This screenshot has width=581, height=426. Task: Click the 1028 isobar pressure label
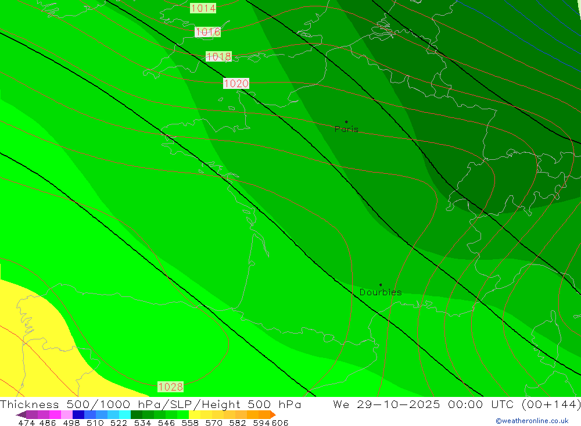[170, 386]
